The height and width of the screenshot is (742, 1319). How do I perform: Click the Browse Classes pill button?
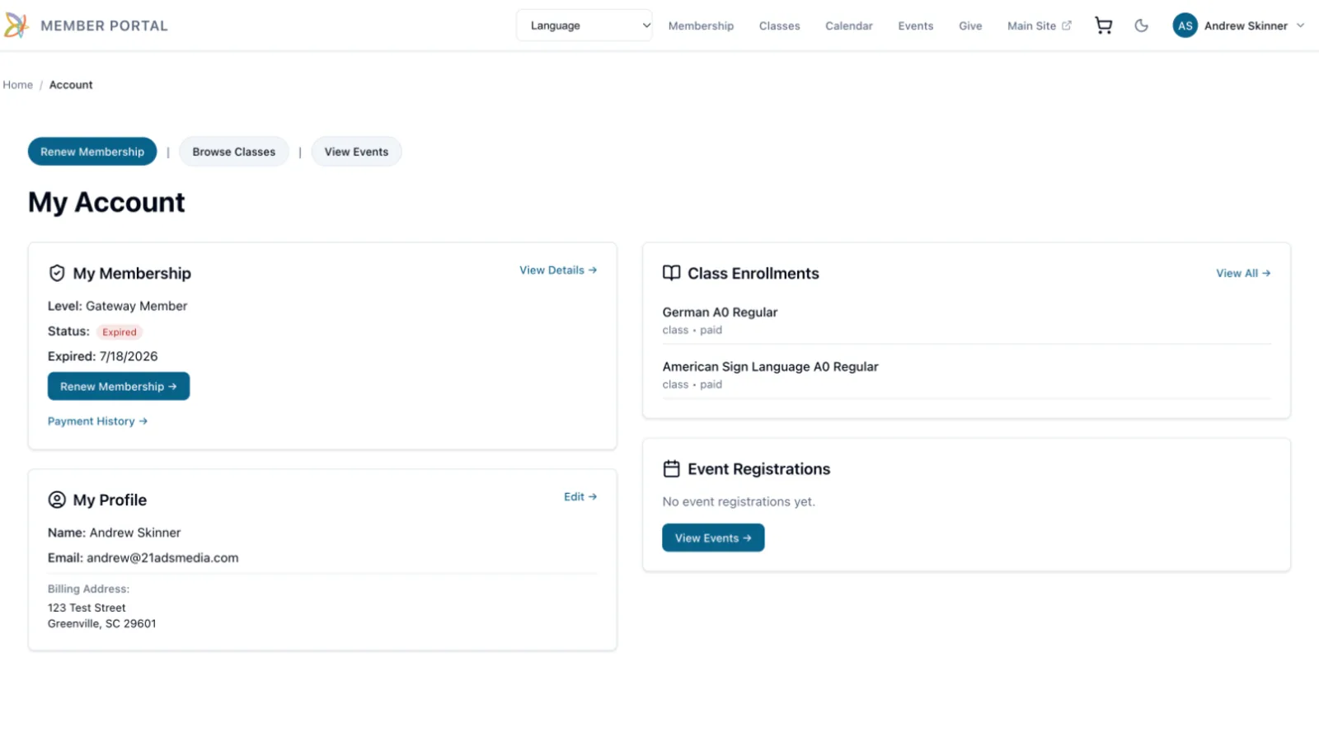pyautogui.click(x=234, y=152)
